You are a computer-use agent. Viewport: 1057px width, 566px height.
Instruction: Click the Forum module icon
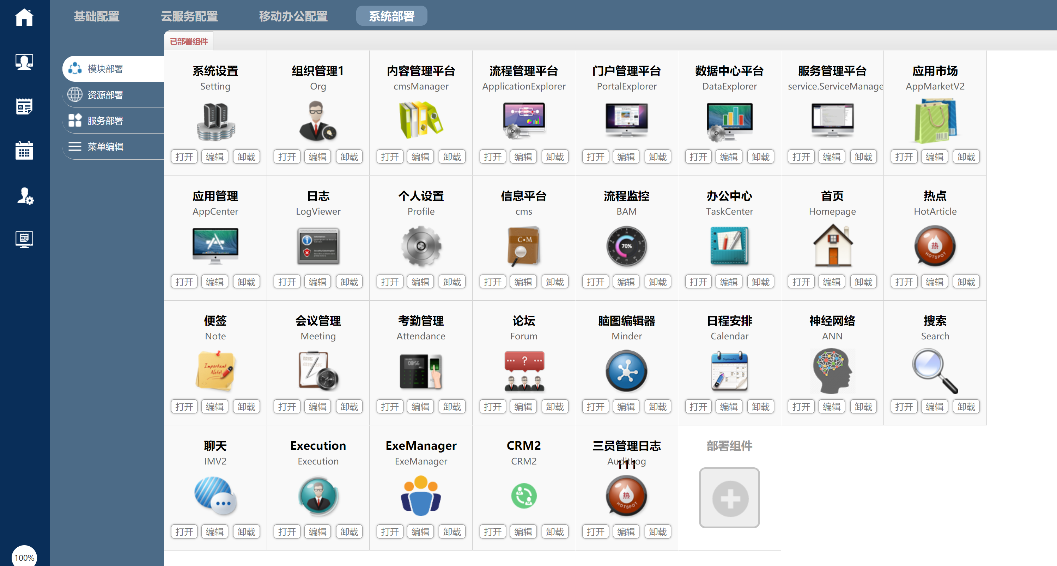pos(524,371)
